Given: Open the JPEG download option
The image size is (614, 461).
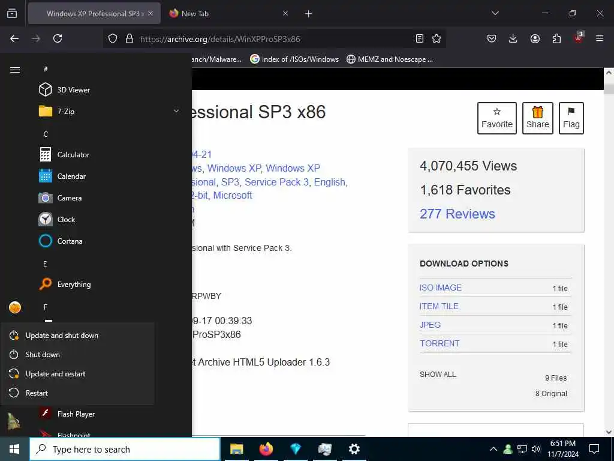Looking at the screenshot, I should coord(430,325).
